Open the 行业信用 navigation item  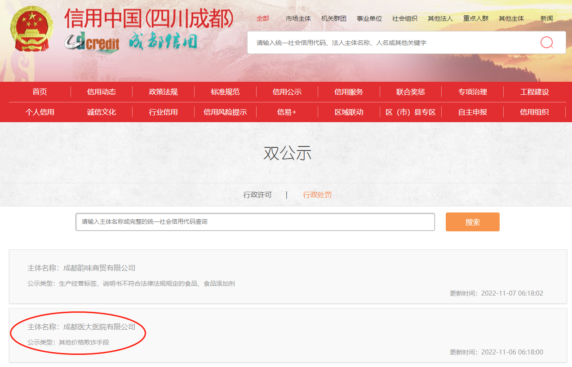pyautogui.click(x=164, y=112)
